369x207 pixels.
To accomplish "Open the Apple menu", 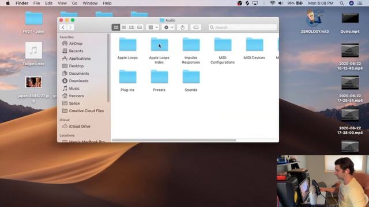I will click(x=7, y=3).
